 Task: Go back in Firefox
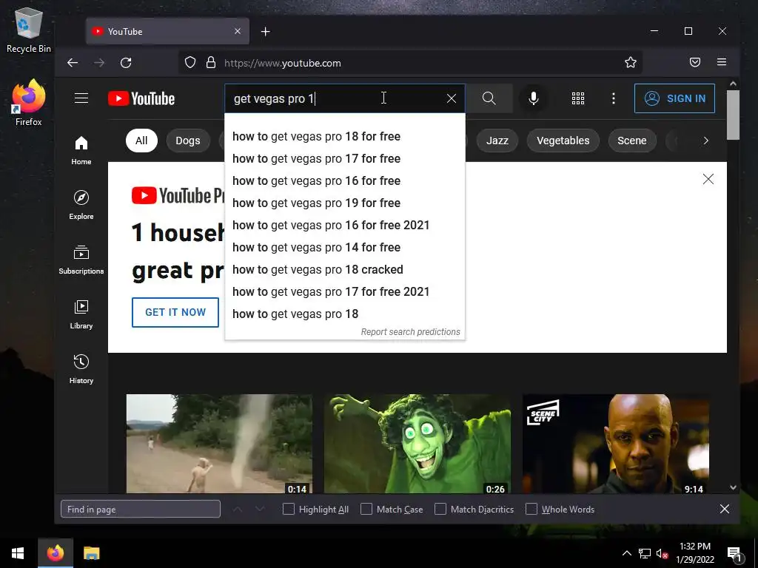point(73,63)
